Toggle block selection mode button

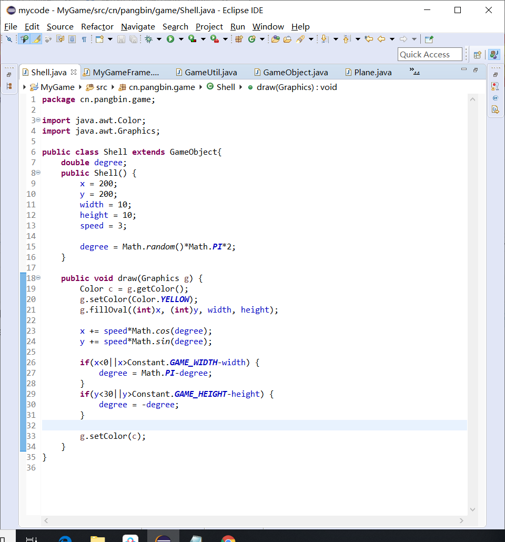pyautogui.click(x=72, y=39)
